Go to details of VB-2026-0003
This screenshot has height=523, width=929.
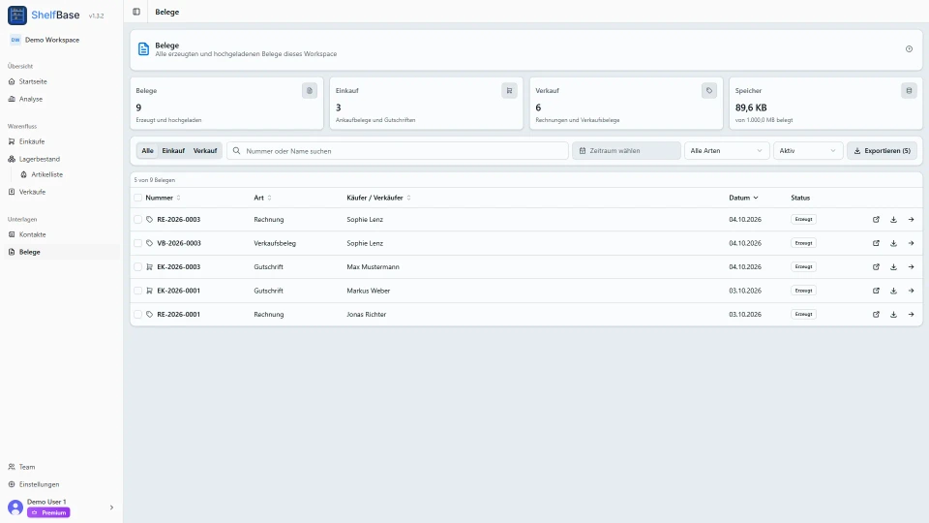(x=912, y=243)
